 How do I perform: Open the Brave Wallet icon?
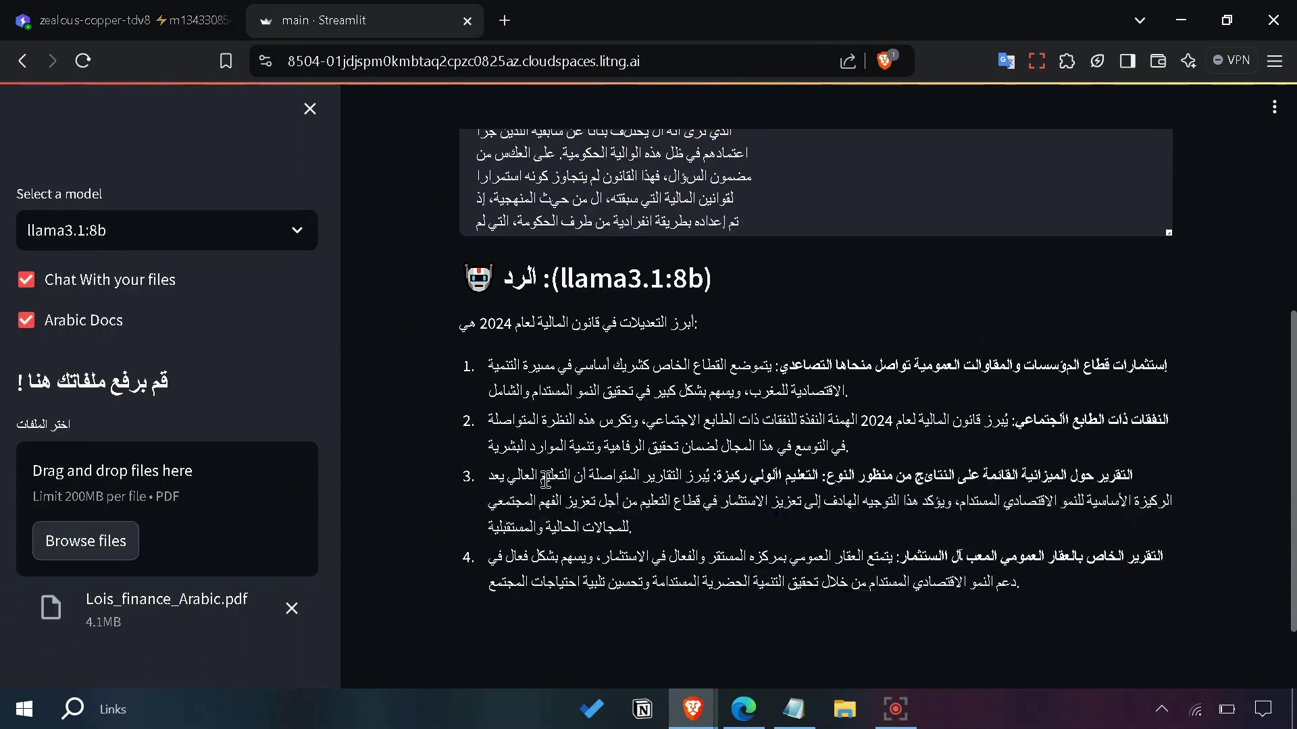click(1158, 61)
